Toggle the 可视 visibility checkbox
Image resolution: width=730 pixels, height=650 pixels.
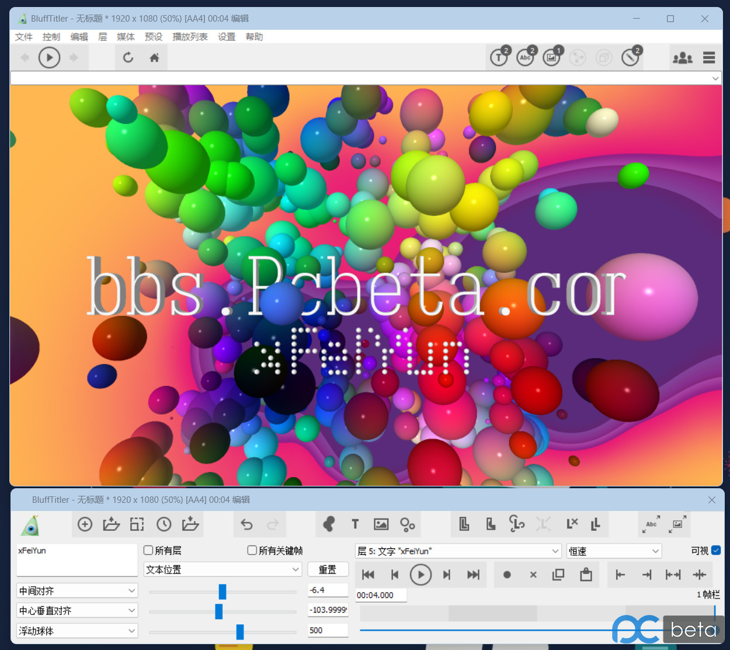pos(716,550)
